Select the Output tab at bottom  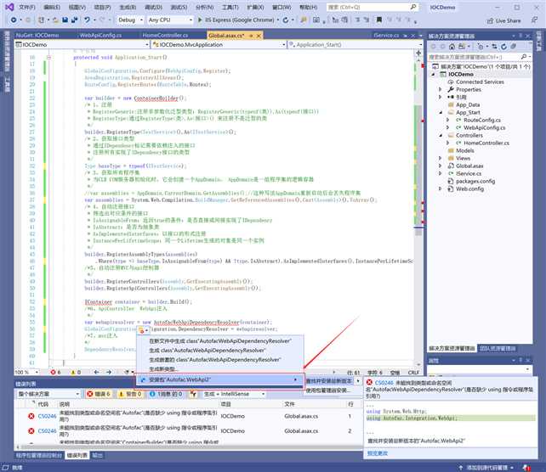click(x=97, y=455)
